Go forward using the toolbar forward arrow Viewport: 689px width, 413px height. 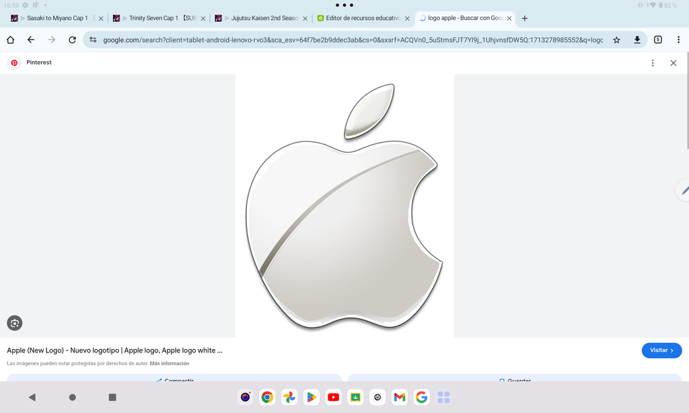(x=51, y=40)
